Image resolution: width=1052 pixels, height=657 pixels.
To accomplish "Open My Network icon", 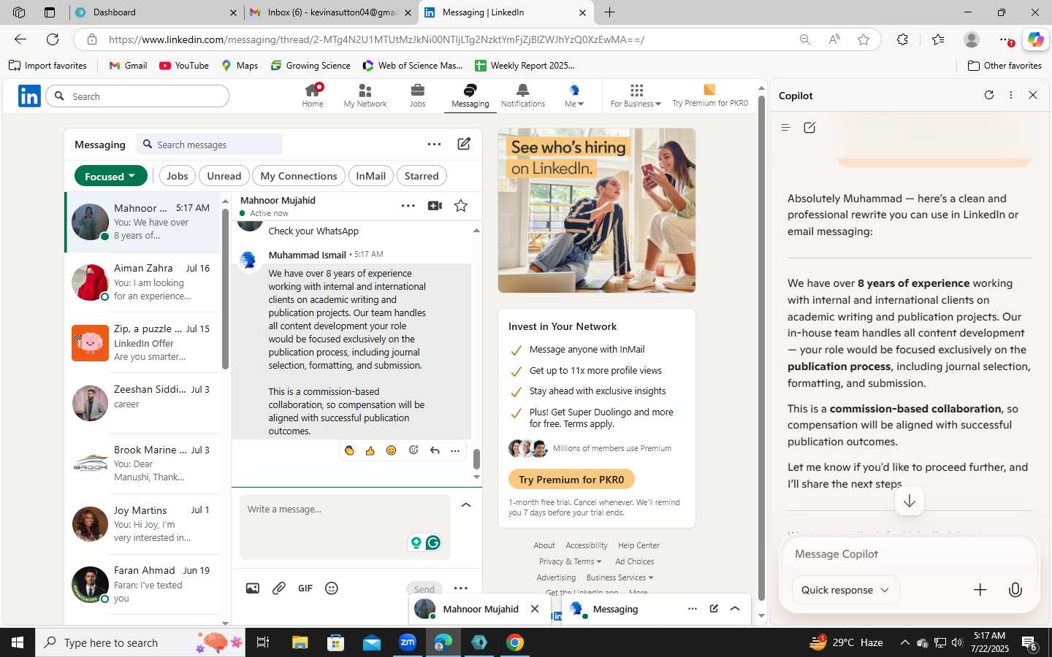I will tap(365, 95).
